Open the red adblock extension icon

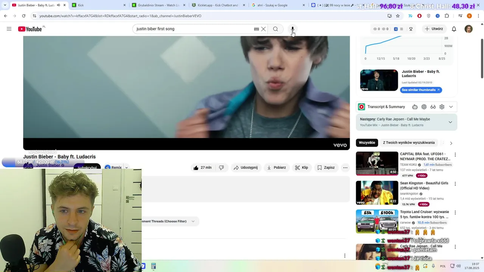click(x=419, y=16)
